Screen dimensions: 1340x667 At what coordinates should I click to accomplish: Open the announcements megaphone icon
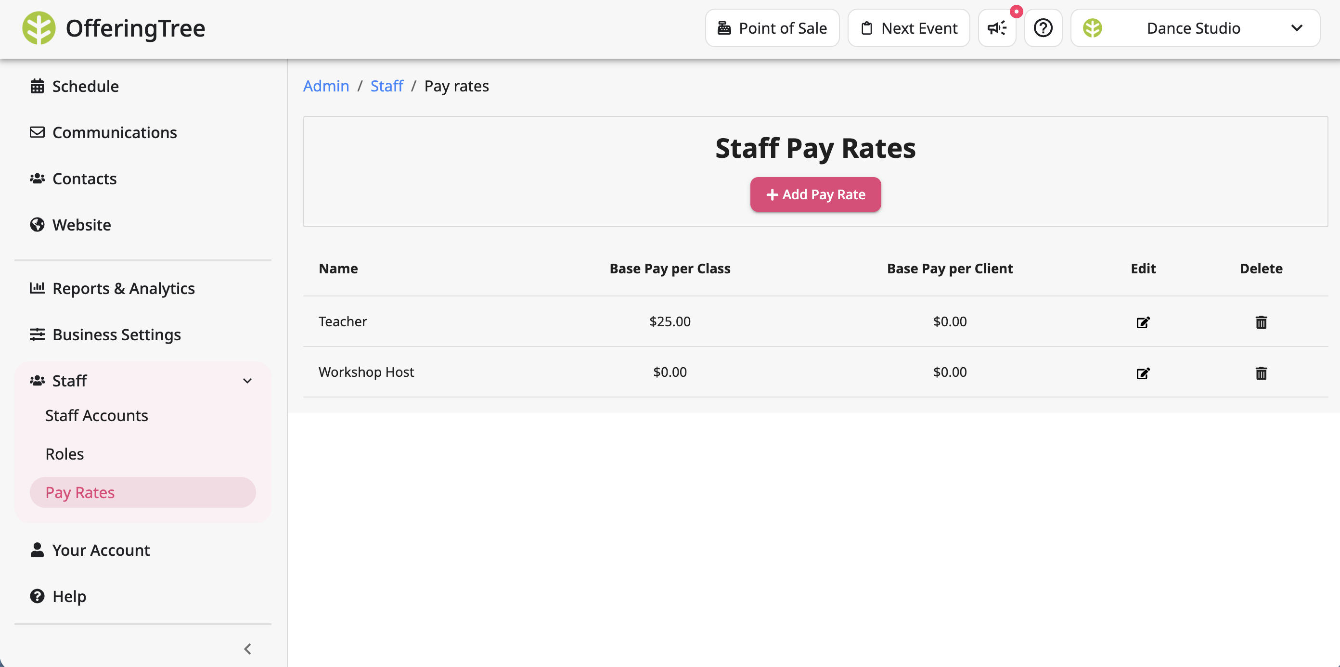(997, 28)
